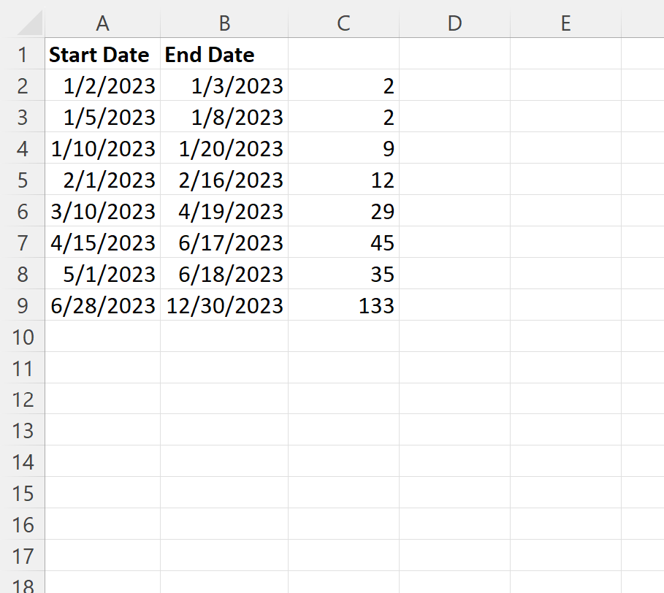Select cell with end date 1/8/2023
This screenshot has width=664, height=593.
click(x=224, y=117)
